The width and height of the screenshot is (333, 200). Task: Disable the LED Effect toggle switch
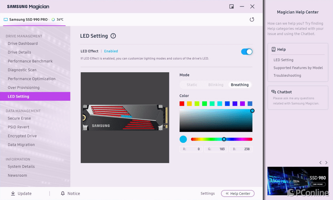pyautogui.click(x=247, y=51)
